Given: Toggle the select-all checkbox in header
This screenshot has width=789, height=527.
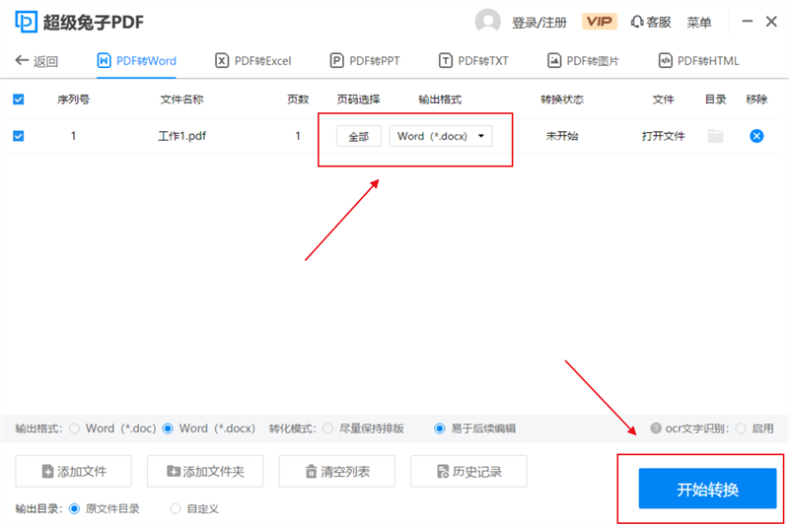Looking at the screenshot, I should pyautogui.click(x=18, y=99).
